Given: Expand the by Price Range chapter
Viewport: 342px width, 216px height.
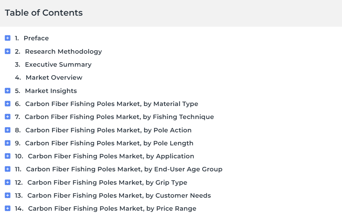Looking at the screenshot, I should tap(8, 209).
